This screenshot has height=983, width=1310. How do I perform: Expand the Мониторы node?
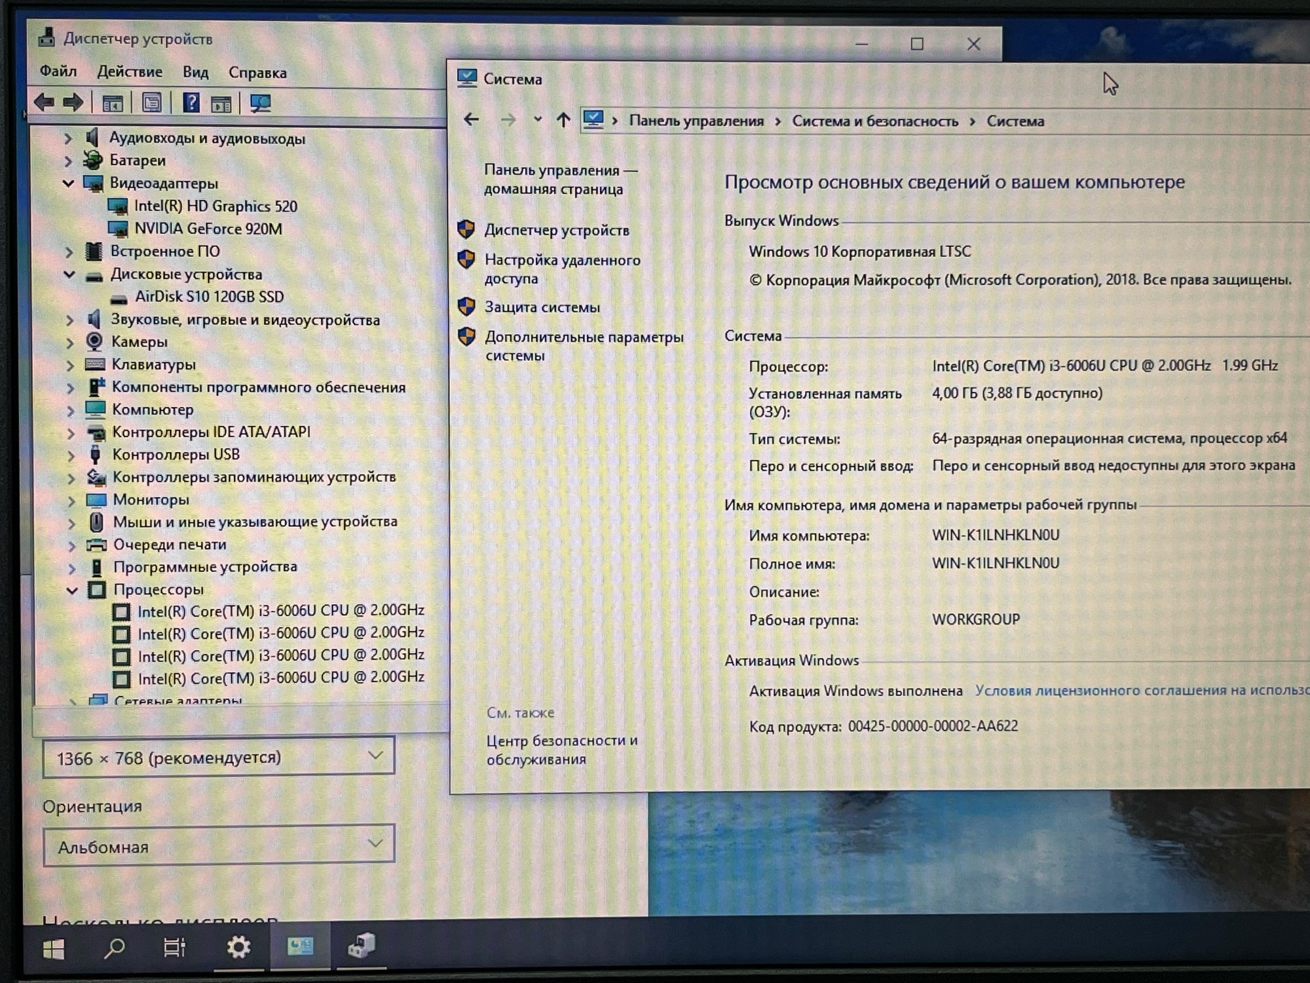tap(72, 501)
